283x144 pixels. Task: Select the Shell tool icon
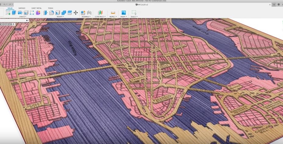click(x=58, y=13)
